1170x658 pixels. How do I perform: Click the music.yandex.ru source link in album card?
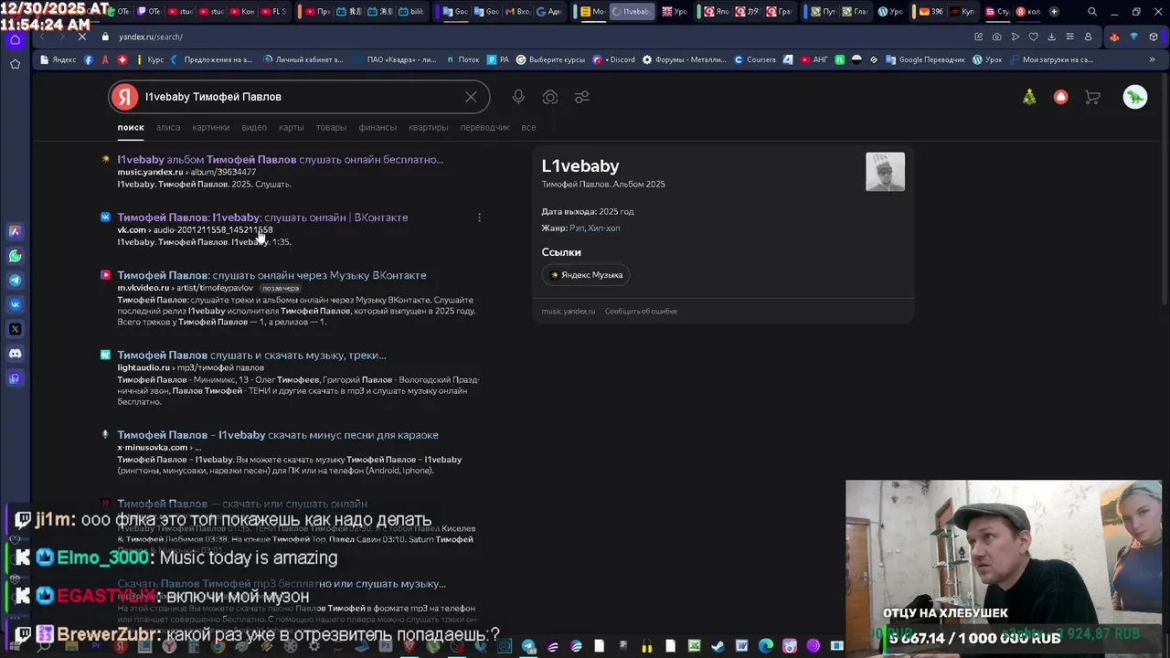pyautogui.click(x=569, y=312)
